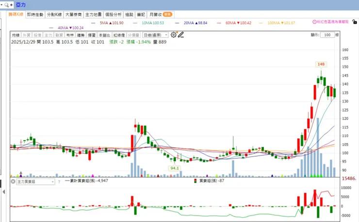359x222 pixels.
Task: Click the 94.1 low price label
Action: tap(175, 168)
